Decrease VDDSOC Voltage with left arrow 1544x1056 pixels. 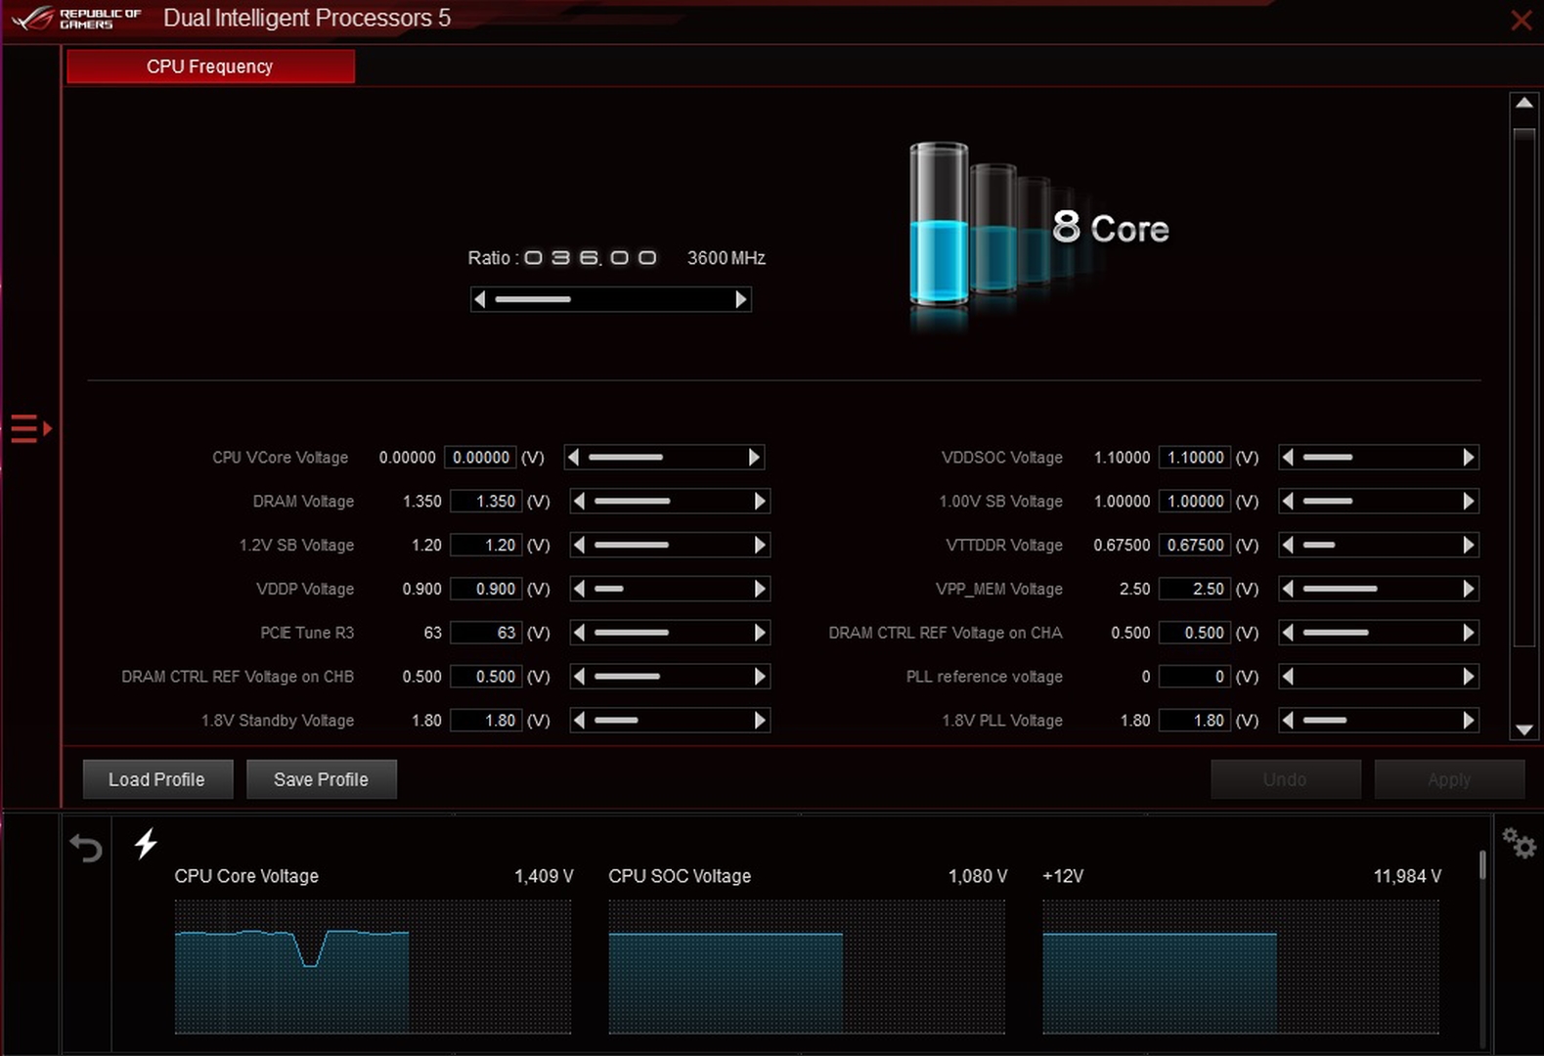coord(1288,457)
